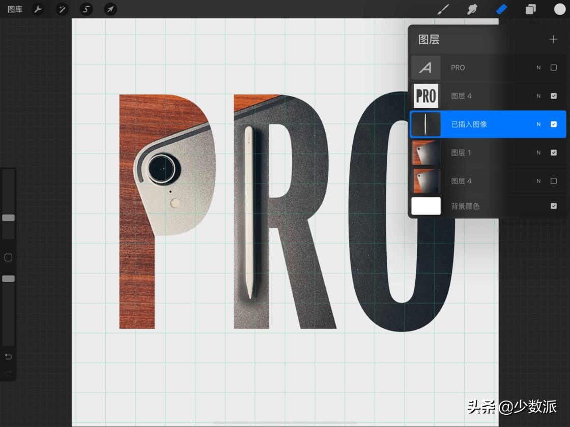Toggle the 背景颜色 layer visibility checkbox

coord(554,206)
